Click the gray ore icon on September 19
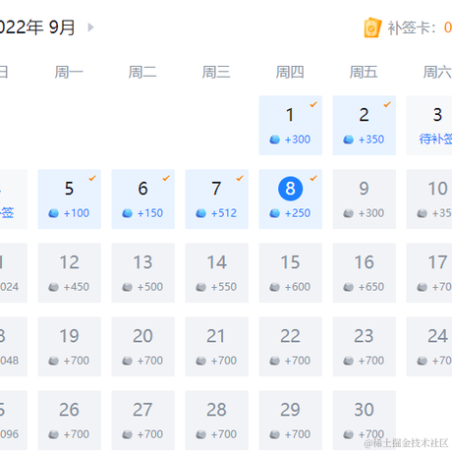Screen dimensions: 452x452 53,361
